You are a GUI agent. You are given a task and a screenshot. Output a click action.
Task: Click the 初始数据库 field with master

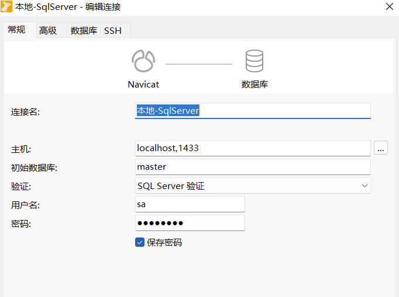click(253, 167)
